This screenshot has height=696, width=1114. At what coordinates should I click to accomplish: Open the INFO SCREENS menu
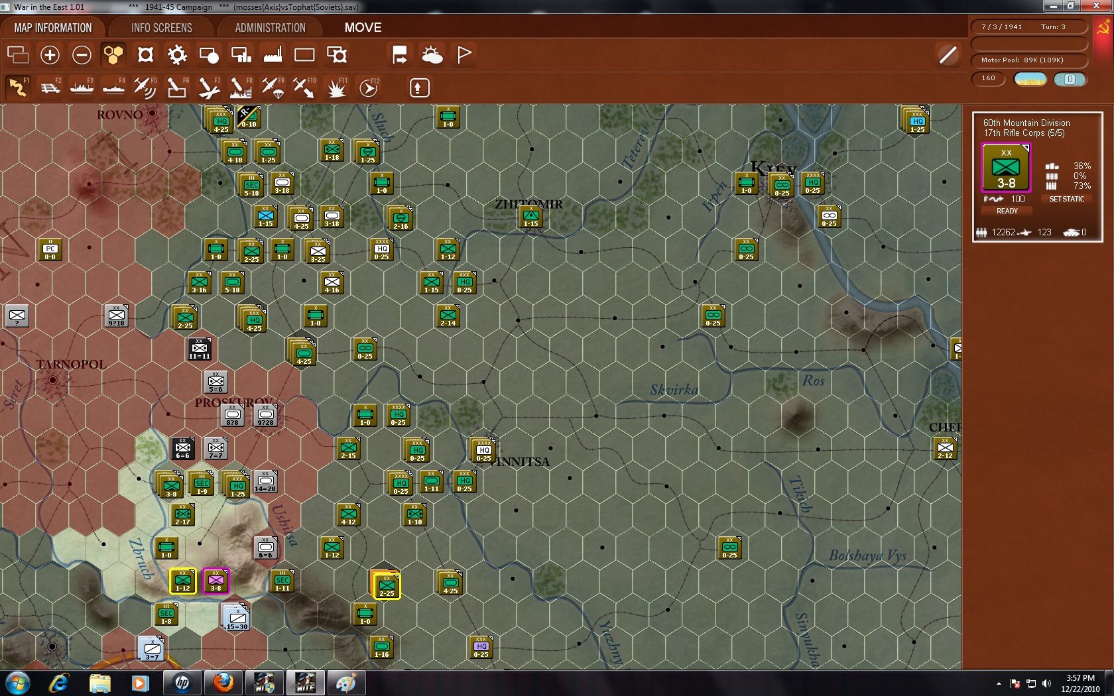(x=160, y=27)
